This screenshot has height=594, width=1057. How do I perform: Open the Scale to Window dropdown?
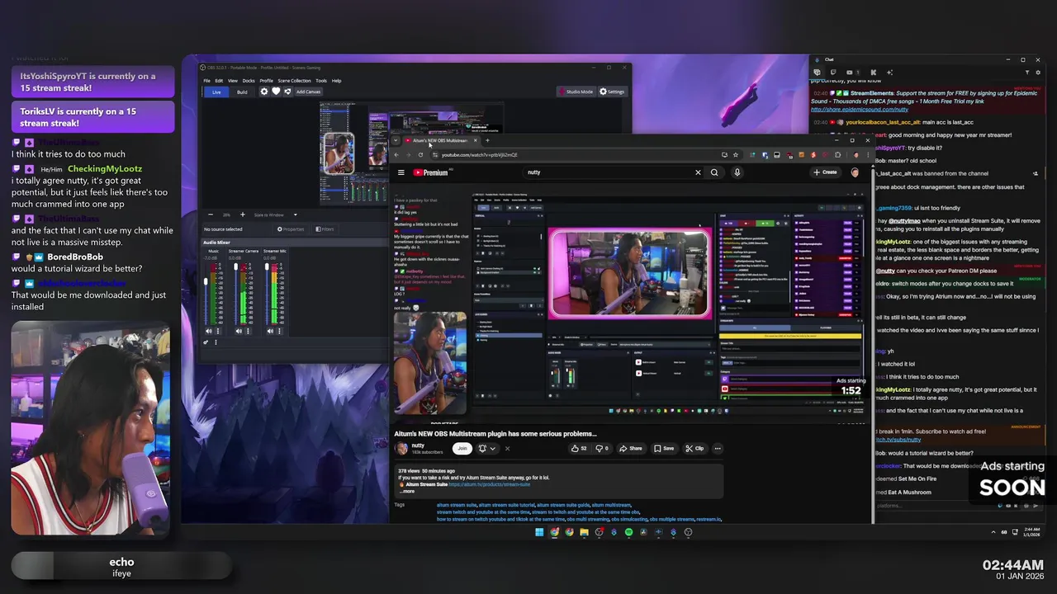[276, 214]
